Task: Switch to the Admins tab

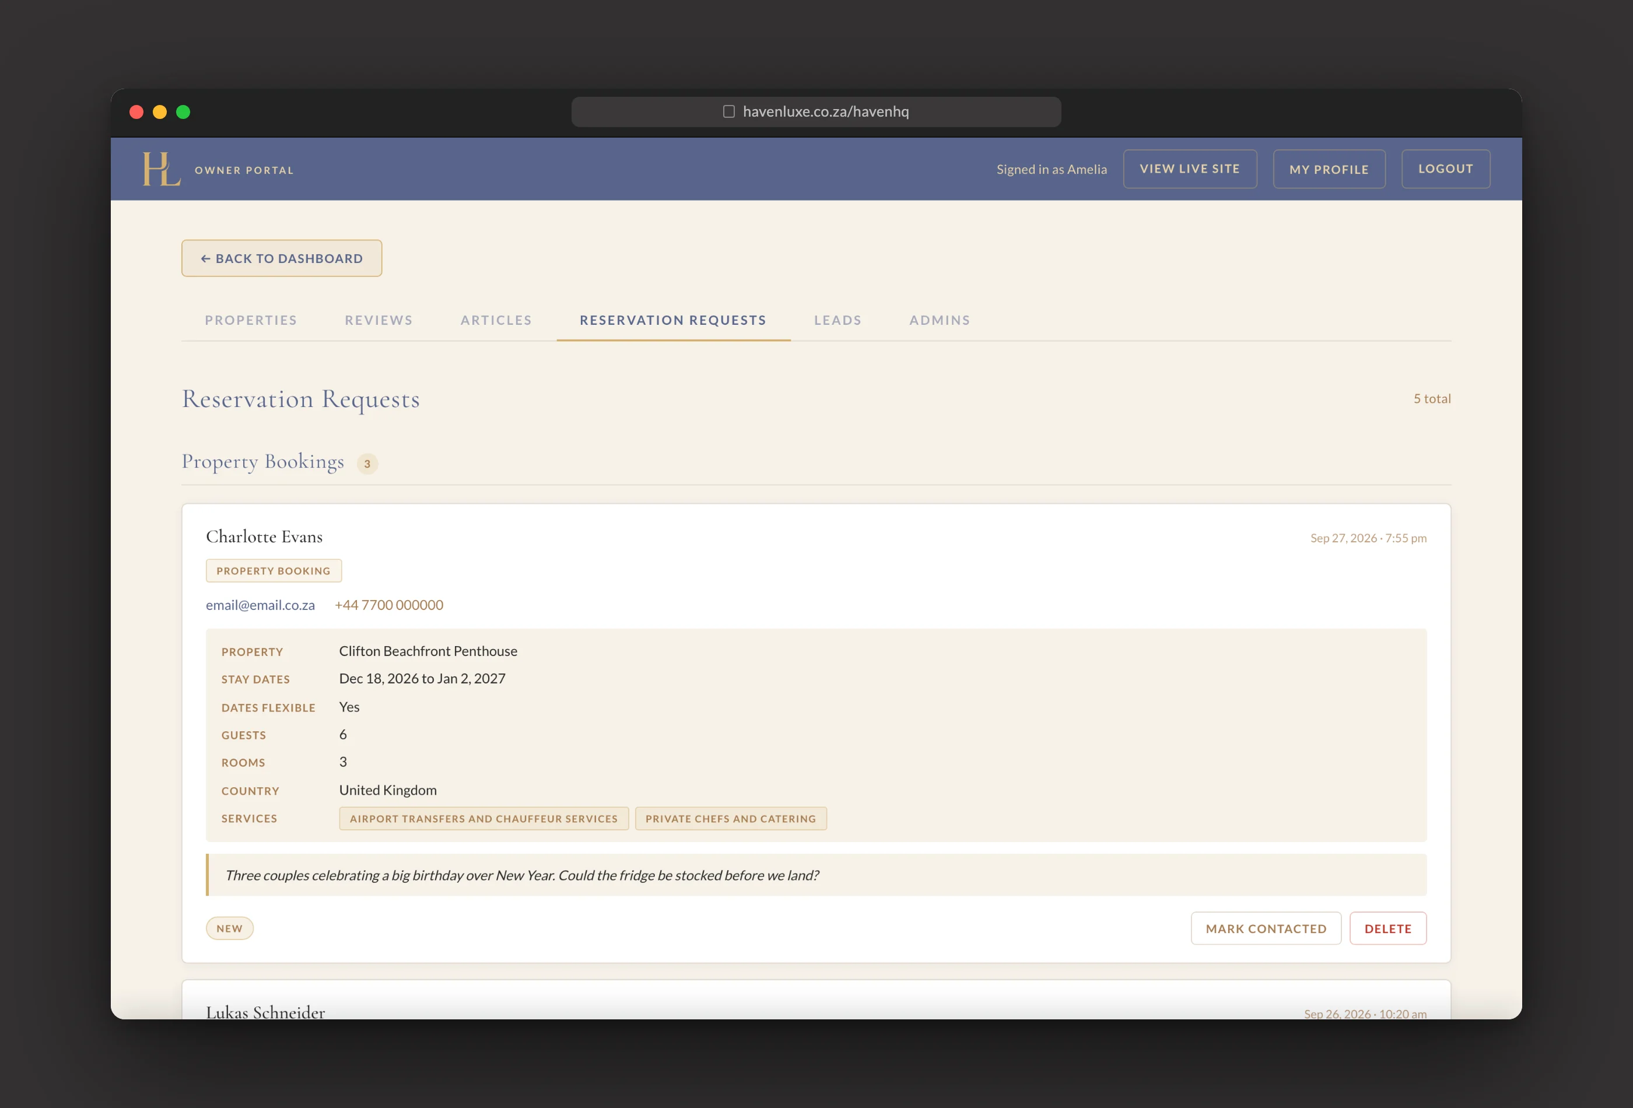Action: 940,320
